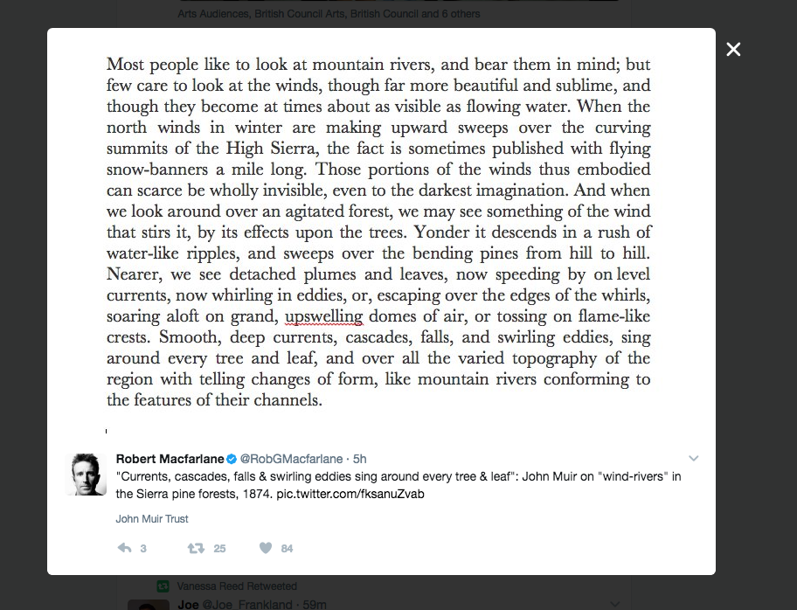The height and width of the screenshot is (610, 797).
Task: Close the tweet image overlay
Action: click(x=733, y=49)
